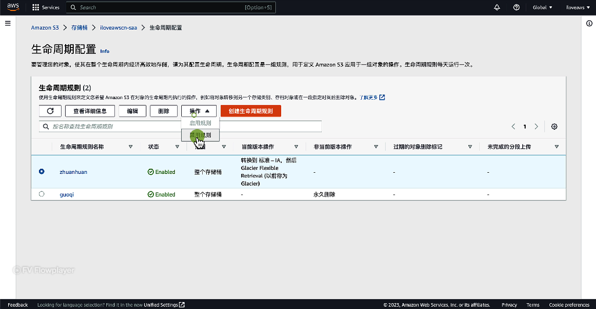Image resolution: width=596 pixels, height=309 pixels.
Task: Click the 删除 button
Action: pyautogui.click(x=163, y=111)
